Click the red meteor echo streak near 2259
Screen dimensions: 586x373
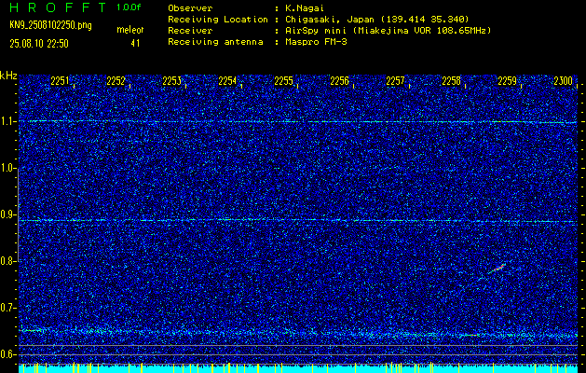[x=497, y=269]
